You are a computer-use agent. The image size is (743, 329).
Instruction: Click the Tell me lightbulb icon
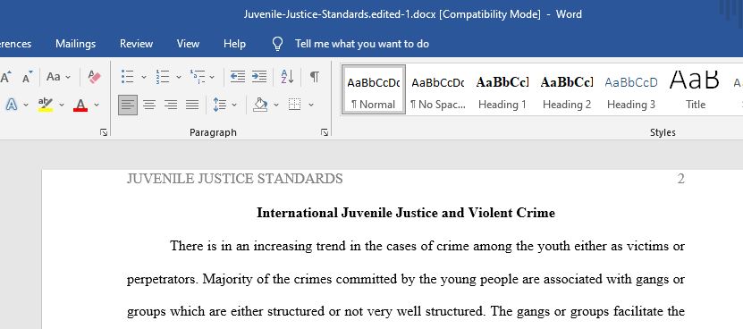[278, 44]
